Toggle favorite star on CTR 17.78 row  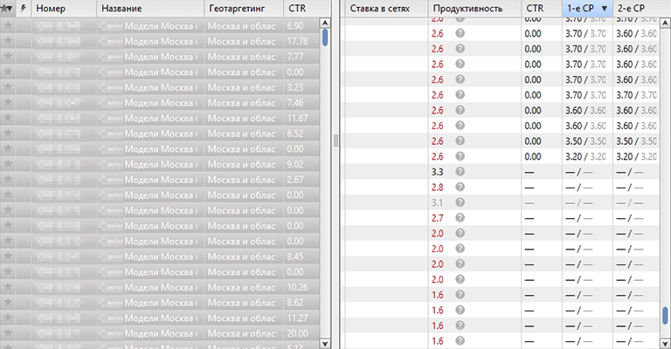(x=8, y=41)
